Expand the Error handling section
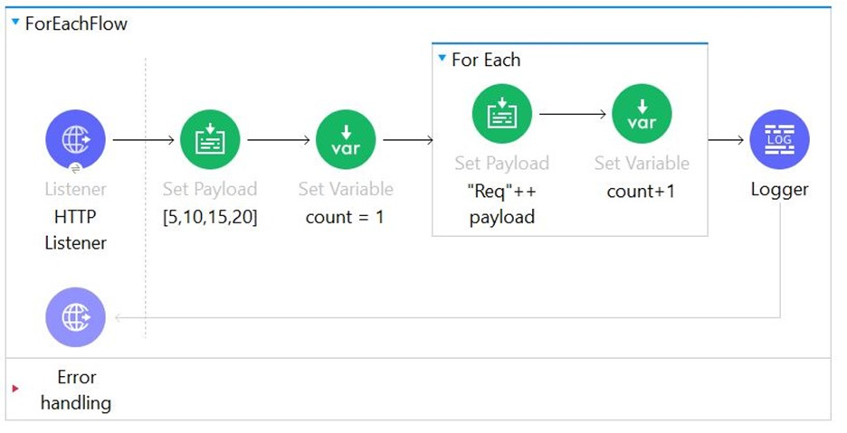This screenshot has height=433, width=847. coord(15,388)
